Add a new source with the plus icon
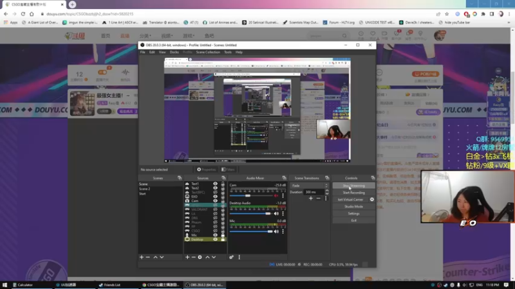The image size is (515, 289). pyautogui.click(x=187, y=258)
